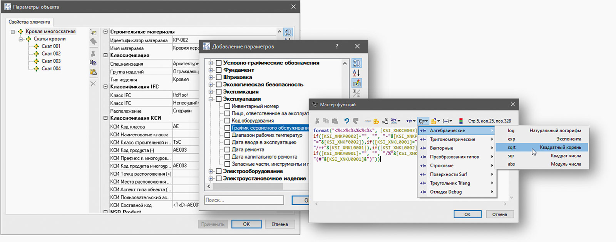
Task: Check the Дата ремонта checkbox
Action: point(227,149)
